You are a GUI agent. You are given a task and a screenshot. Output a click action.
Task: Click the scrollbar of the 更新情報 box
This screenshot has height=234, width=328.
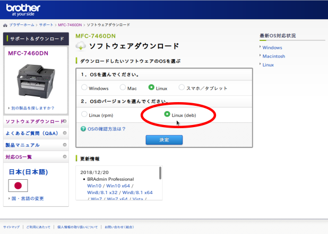[160, 173]
